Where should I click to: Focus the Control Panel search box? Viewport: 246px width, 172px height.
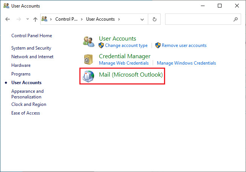(199, 19)
